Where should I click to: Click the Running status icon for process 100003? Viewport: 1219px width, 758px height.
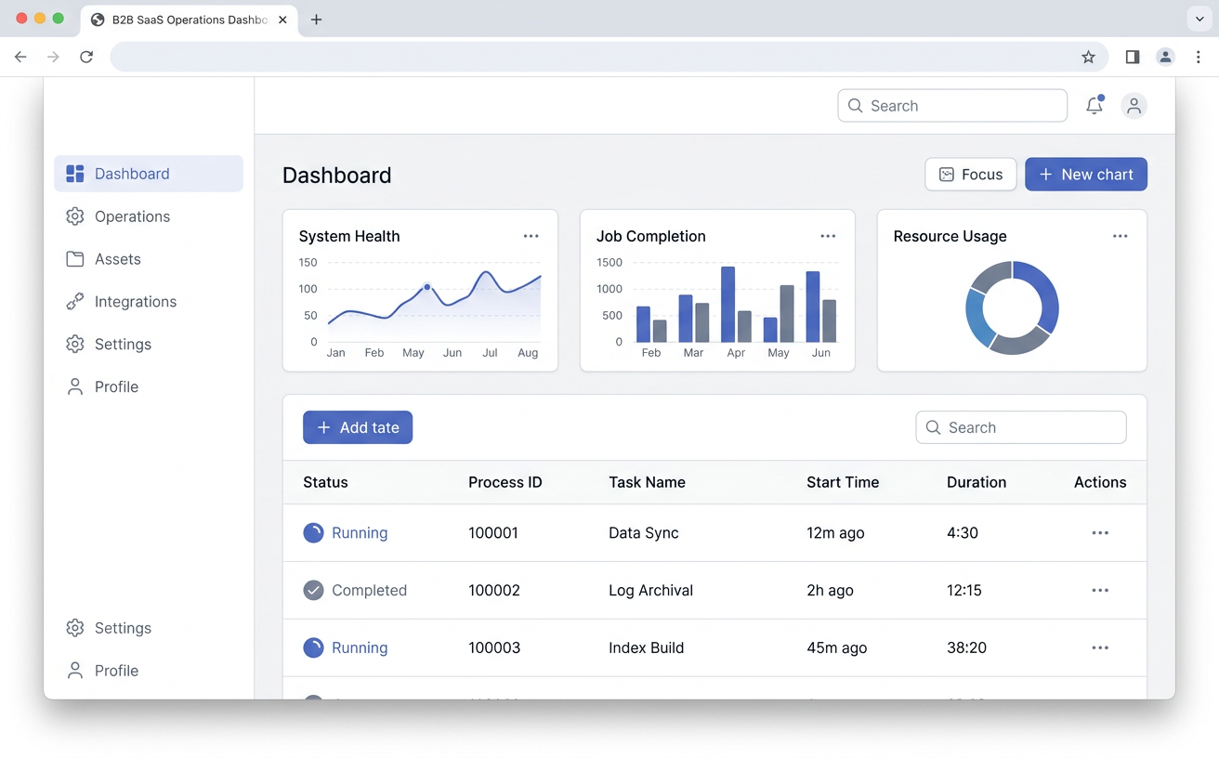(x=313, y=648)
